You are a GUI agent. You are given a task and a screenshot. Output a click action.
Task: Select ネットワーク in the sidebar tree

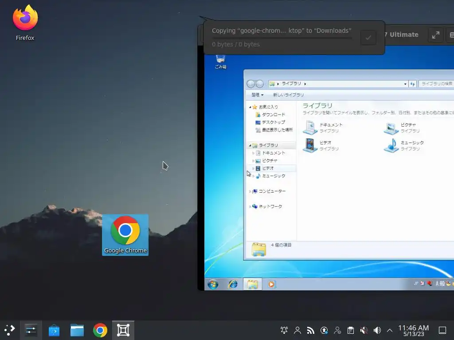(270, 206)
